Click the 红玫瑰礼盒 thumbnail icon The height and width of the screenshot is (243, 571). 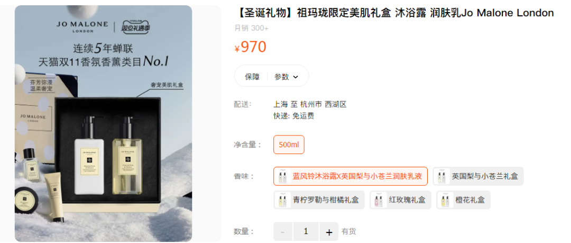click(x=379, y=200)
